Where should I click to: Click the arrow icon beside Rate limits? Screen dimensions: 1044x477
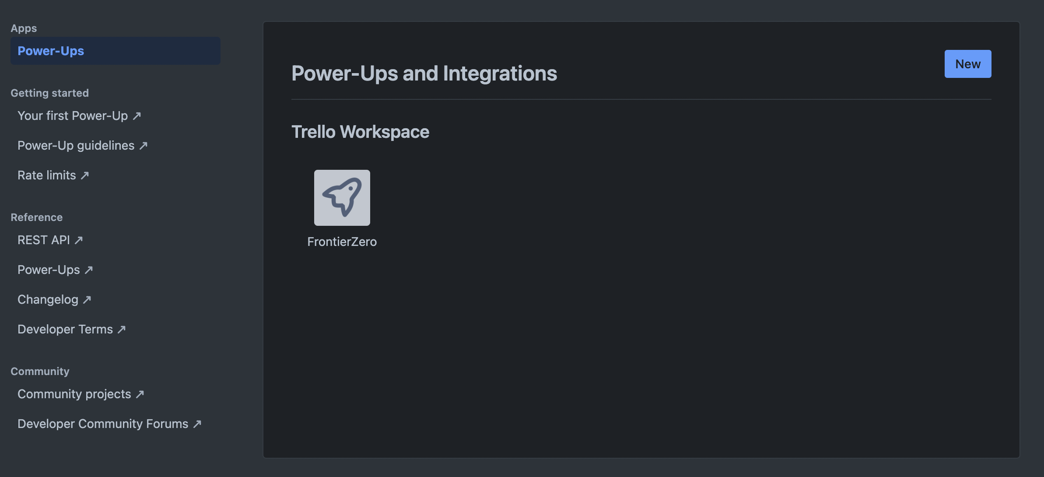tap(85, 175)
